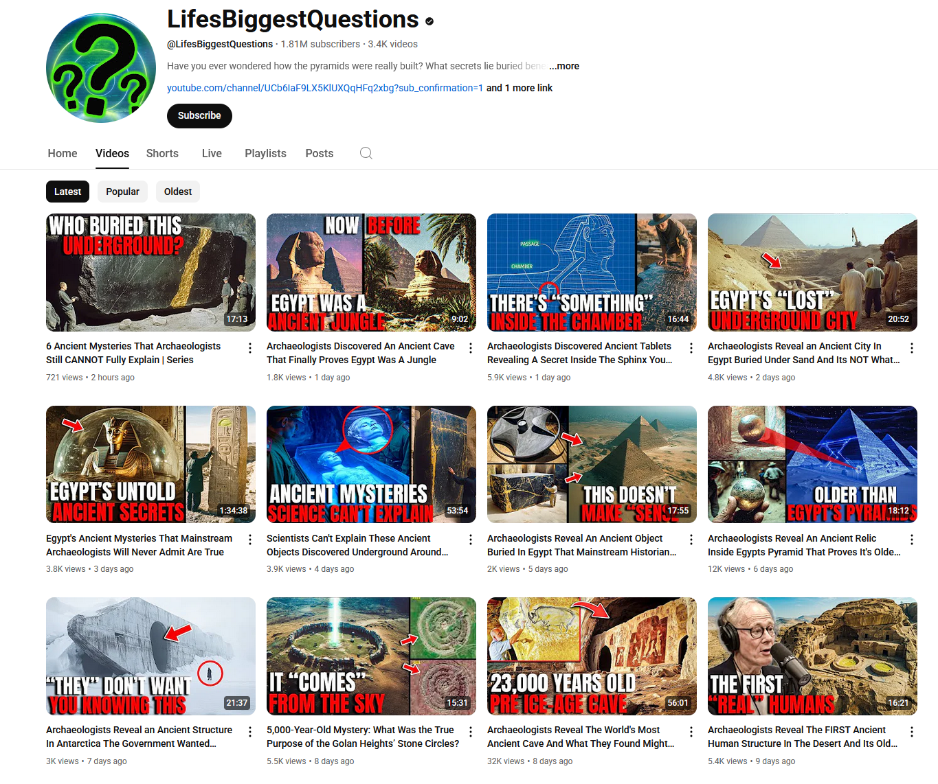This screenshot has height=784, width=938.
Task: Open 'FIRST Ancient Human Structure In The Desert' title
Action: click(x=803, y=737)
